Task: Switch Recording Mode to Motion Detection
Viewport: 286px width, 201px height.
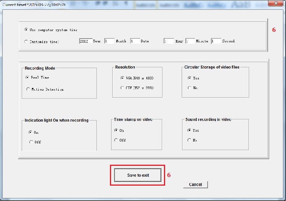Action: tap(28, 89)
